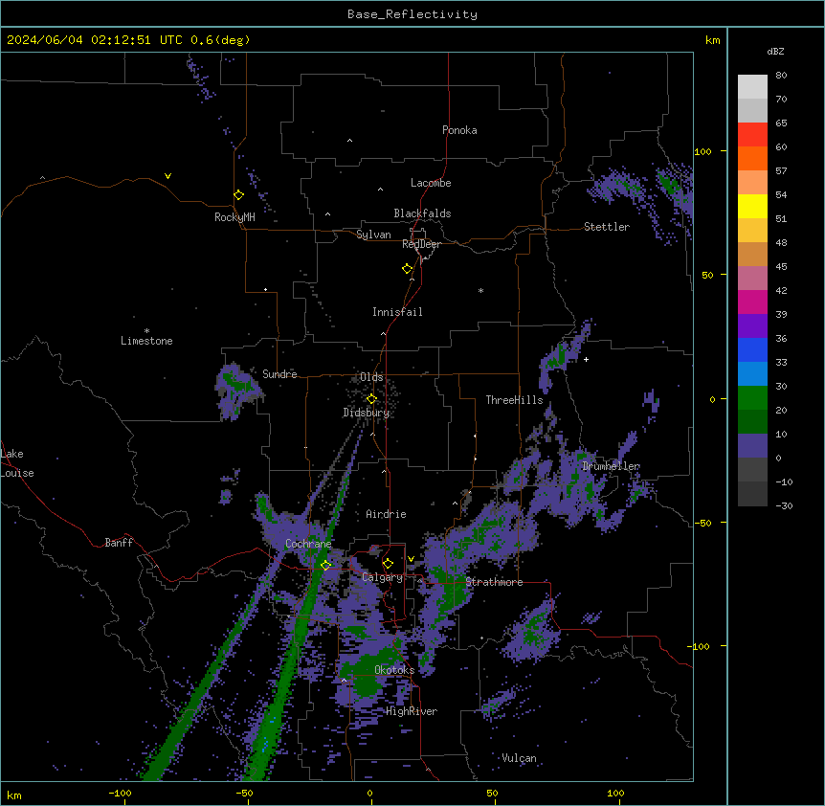Select the light gray 70–80 dBZ swatch
Viewport: 825px width, 806px height.
coord(752,87)
